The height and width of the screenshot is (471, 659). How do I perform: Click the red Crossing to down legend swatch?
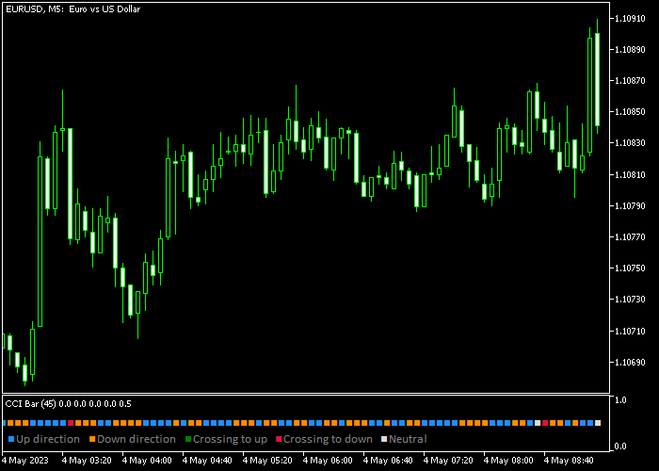(279, 440)
